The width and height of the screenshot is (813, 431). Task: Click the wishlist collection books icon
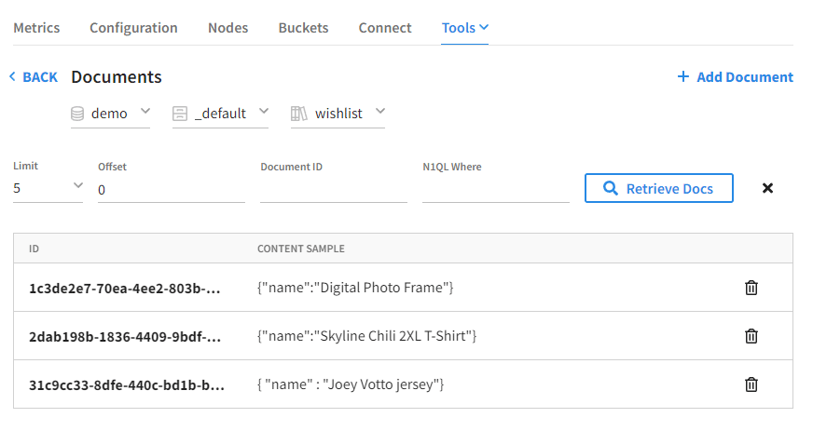[x=298, y=114]
